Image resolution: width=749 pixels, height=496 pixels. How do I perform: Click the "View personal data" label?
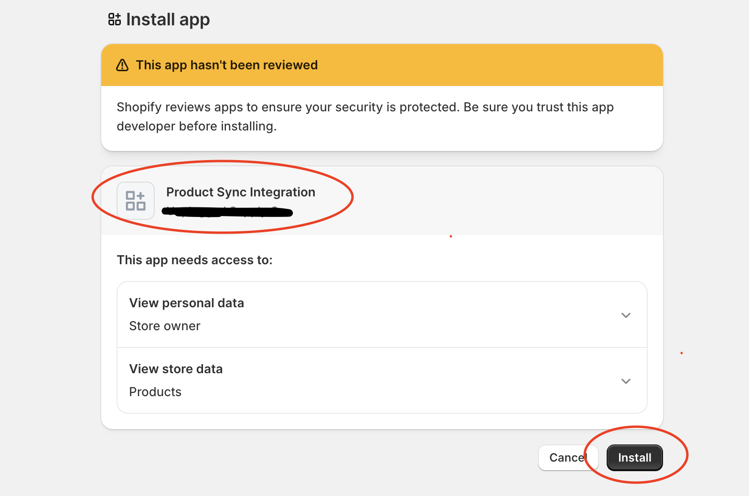(187, 303)
